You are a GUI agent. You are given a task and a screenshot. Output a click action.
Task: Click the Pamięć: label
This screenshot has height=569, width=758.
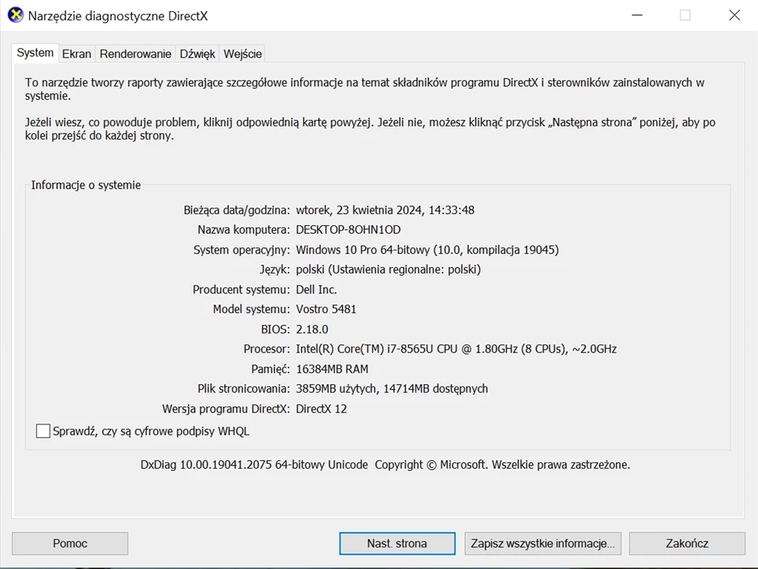pos(270,369)
